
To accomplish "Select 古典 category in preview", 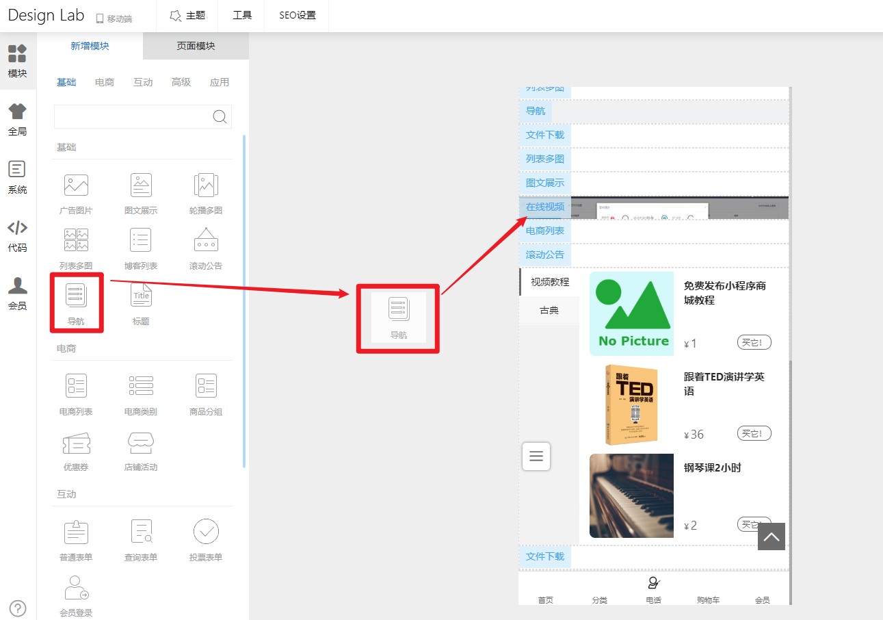I will click(549, 310).
